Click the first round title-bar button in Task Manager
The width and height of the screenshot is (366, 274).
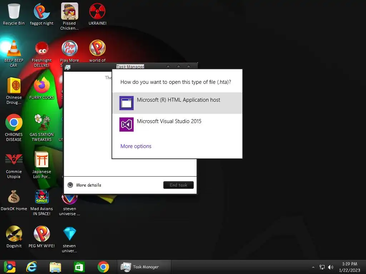tap(168, 67)
